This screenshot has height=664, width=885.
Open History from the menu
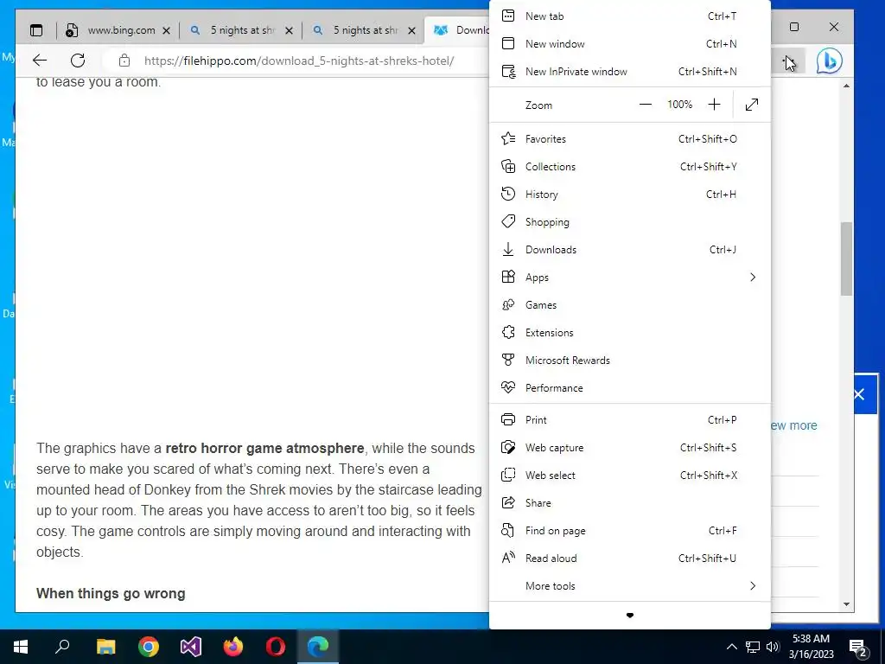tap(630, 195)
